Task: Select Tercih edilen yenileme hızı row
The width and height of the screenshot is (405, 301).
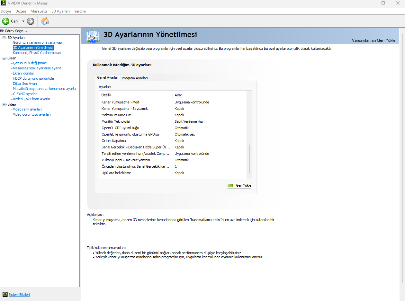Action: [173, 154]
